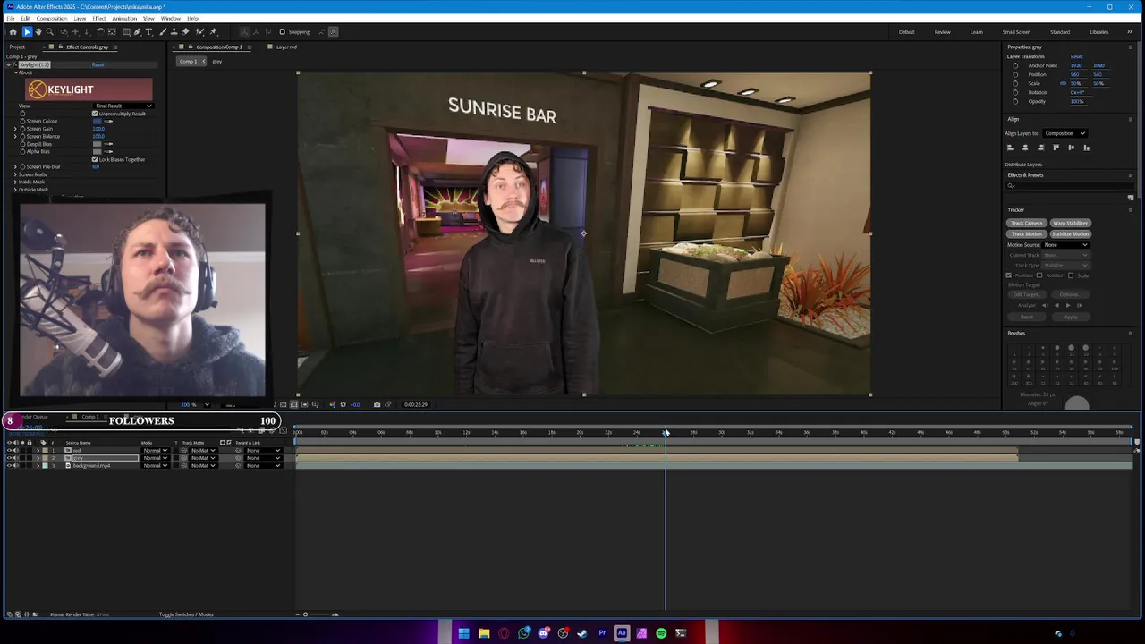1145x644 pixels.
Task: Select the Pen tool
Action: coord(138,32)
